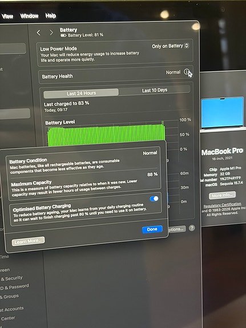
Task: Open the Help menu
Action: point(51,15)
